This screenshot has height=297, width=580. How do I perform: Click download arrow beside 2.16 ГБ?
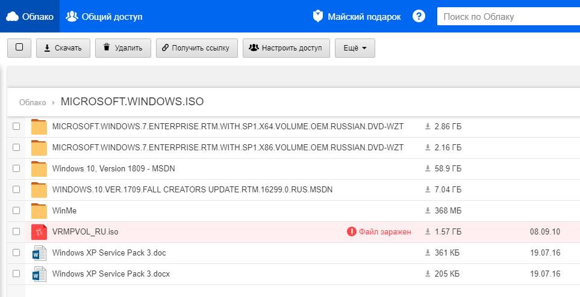click(x=428, y=148)
